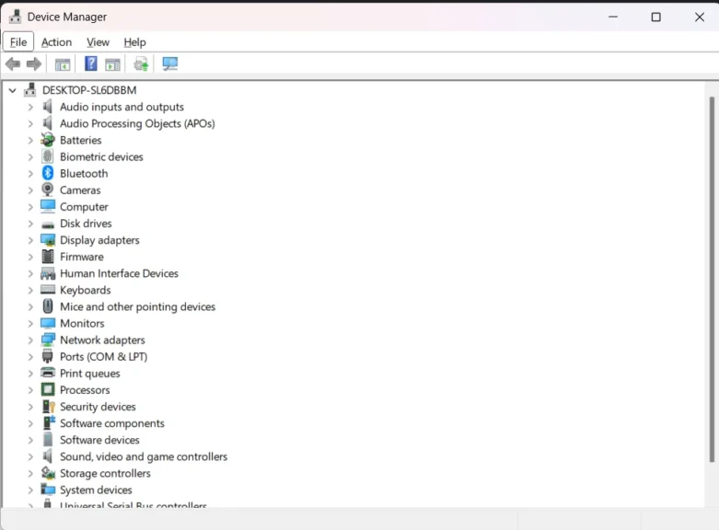
Task: Collapse the DESKTOP-SL6DBBM root node
Action: [13, 90]
